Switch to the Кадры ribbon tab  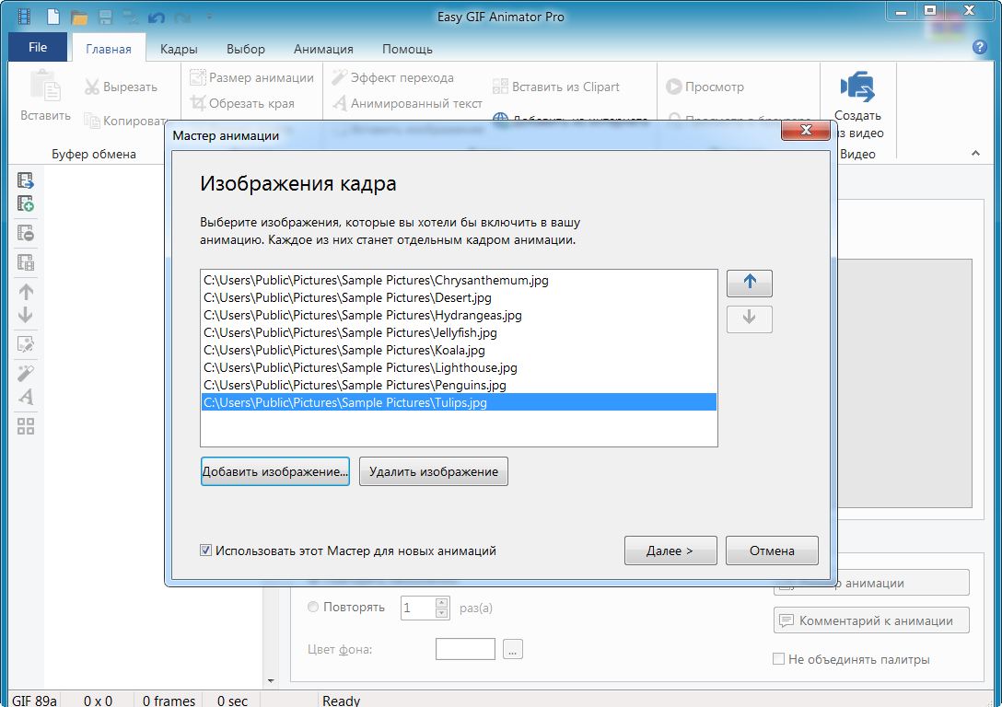coord(179,49)
